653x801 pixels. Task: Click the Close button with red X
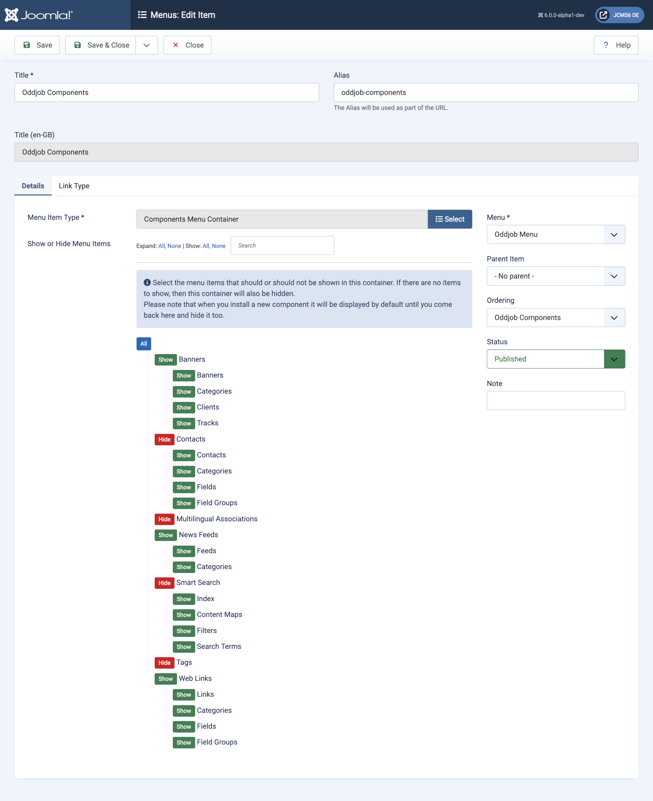187,45
